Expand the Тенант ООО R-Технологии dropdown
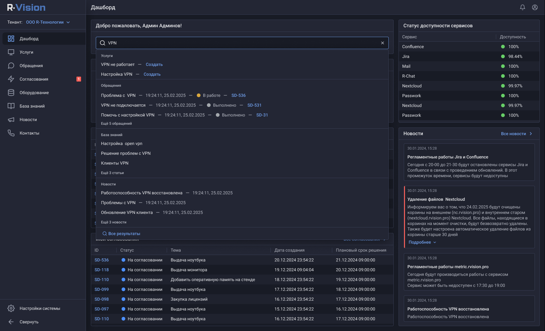This screenshot has height=331, width=545. [48, 22]
